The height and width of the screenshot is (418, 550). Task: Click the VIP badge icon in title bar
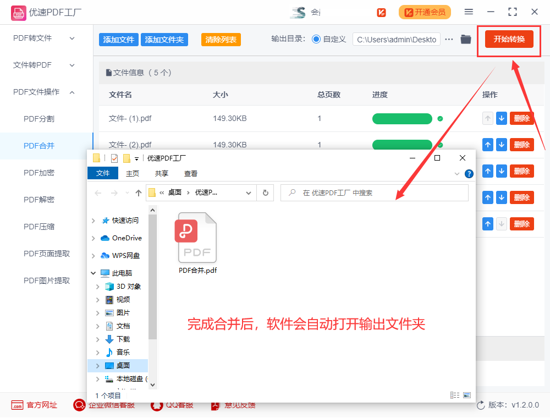[381, 12]
